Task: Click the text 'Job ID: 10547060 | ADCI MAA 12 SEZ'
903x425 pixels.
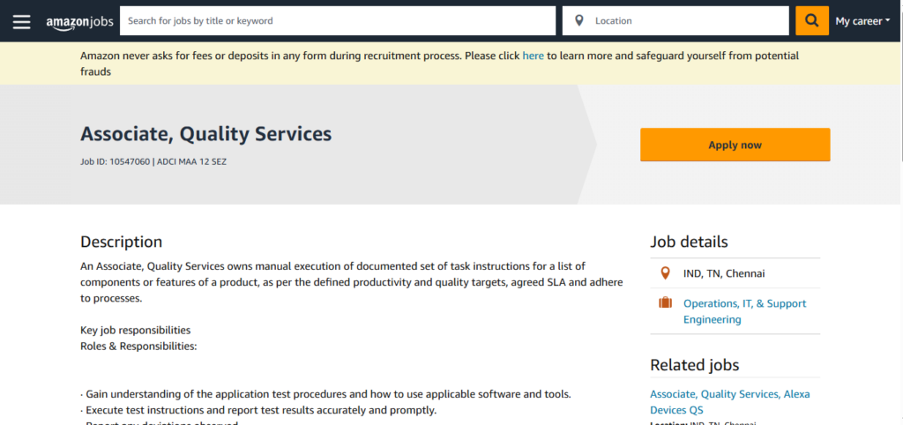Action: 153,162
